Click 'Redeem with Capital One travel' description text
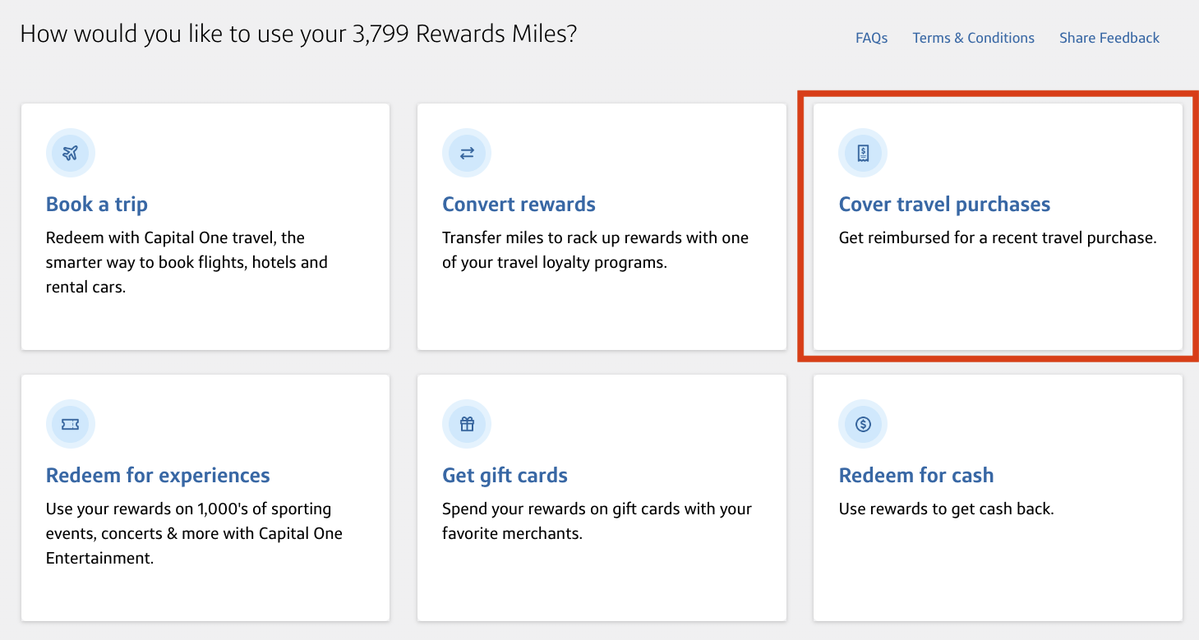Image resolution: width=1199 pixels, height=640 pixels. [187, 263]
